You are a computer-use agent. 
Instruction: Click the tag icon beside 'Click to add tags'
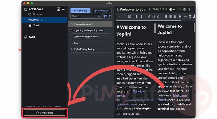point(119,114)
